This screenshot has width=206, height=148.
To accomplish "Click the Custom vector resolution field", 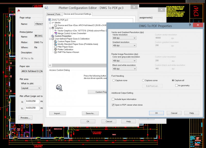I will click(x=162, y=38).
